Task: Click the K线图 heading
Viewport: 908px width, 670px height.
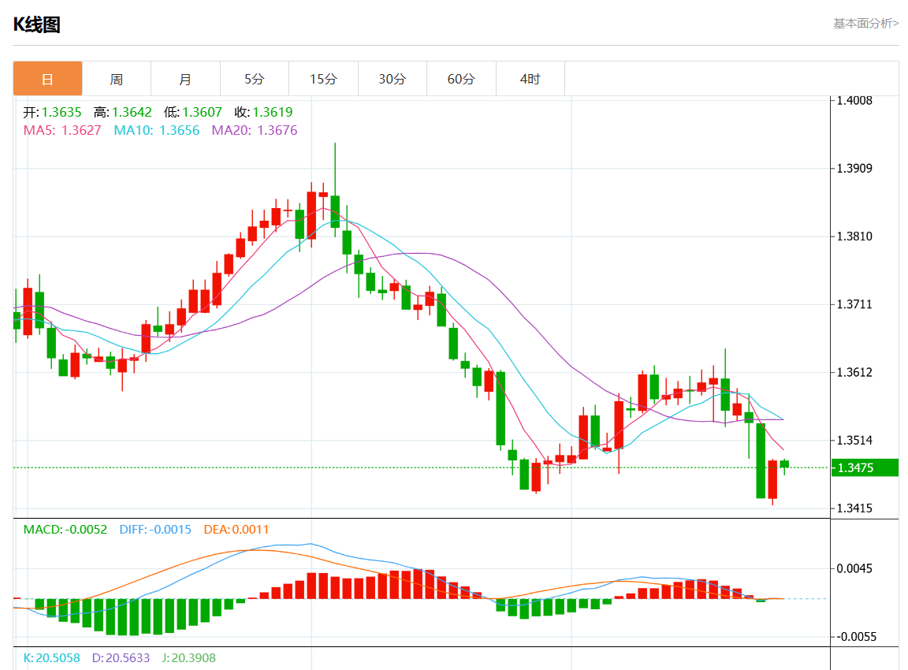Action: (x=36, y=24)
